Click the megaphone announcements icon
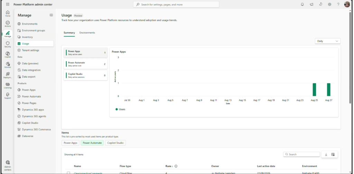The image size is (354, 174). [311, 4]
